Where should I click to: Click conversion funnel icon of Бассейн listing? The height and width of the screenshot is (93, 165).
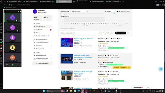pyautogui.click(x=118, y=39)
